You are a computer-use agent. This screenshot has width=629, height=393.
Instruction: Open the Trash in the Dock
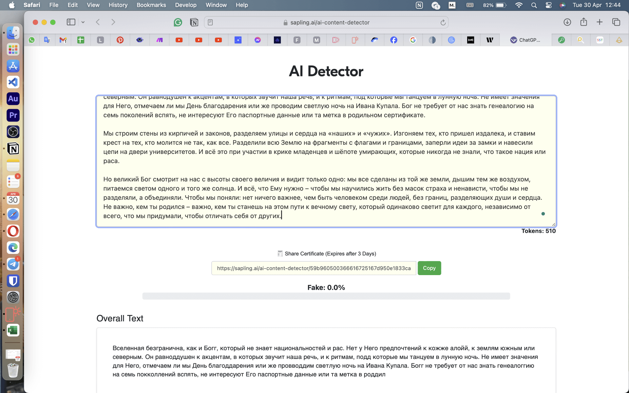tap(13, 370)
